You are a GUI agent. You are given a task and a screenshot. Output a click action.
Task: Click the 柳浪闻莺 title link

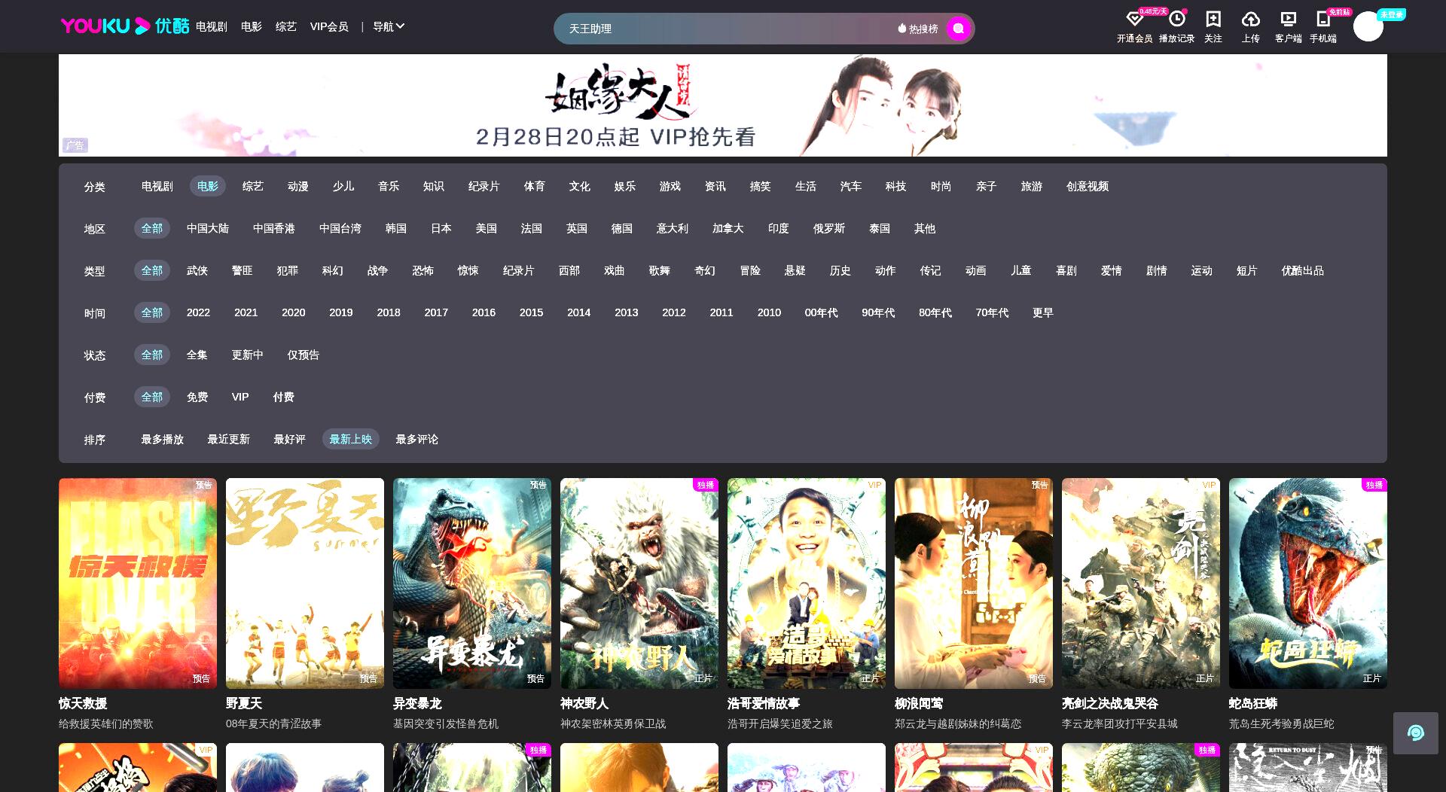[919, 703]
